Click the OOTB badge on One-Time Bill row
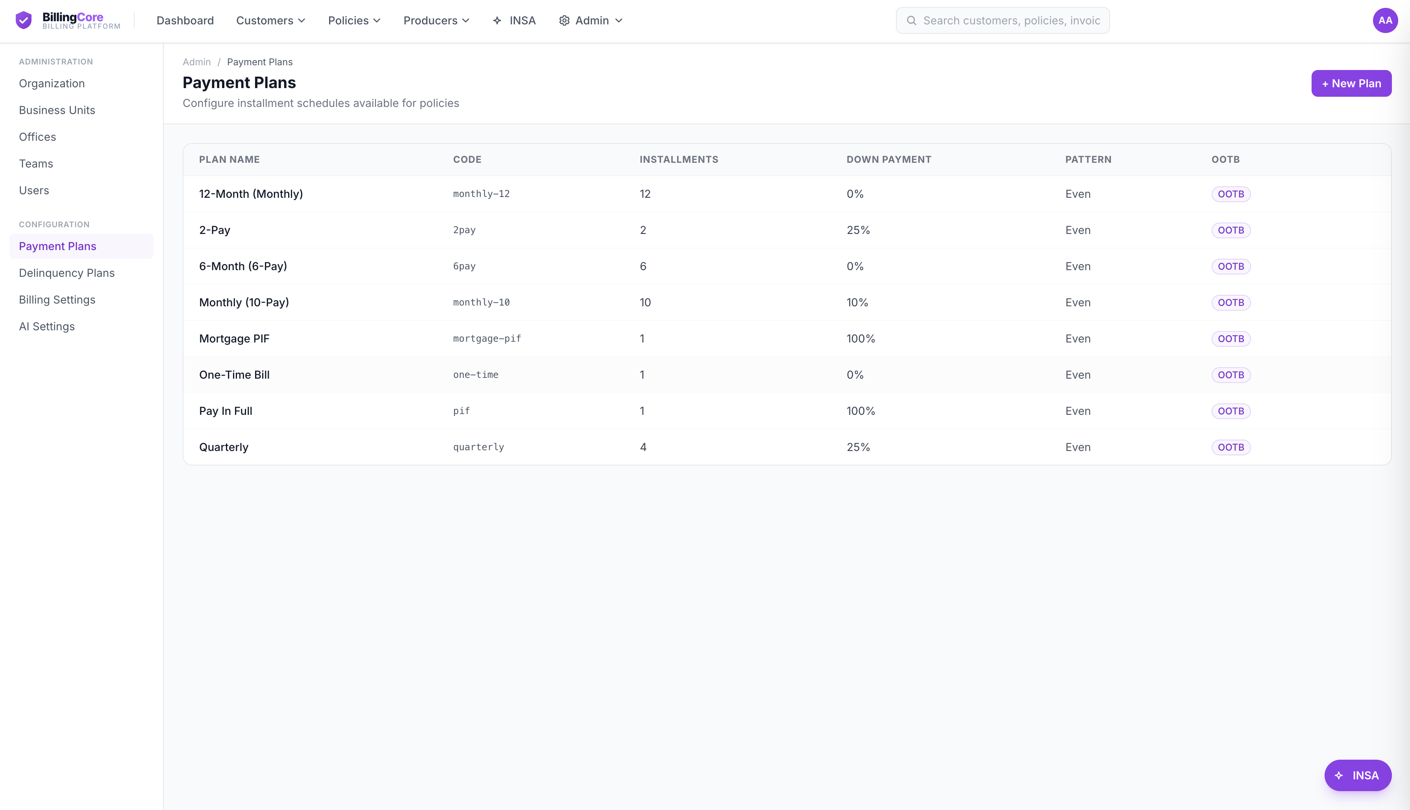This screenshot has height=810, width=1410. click(x=1231, y=374)
